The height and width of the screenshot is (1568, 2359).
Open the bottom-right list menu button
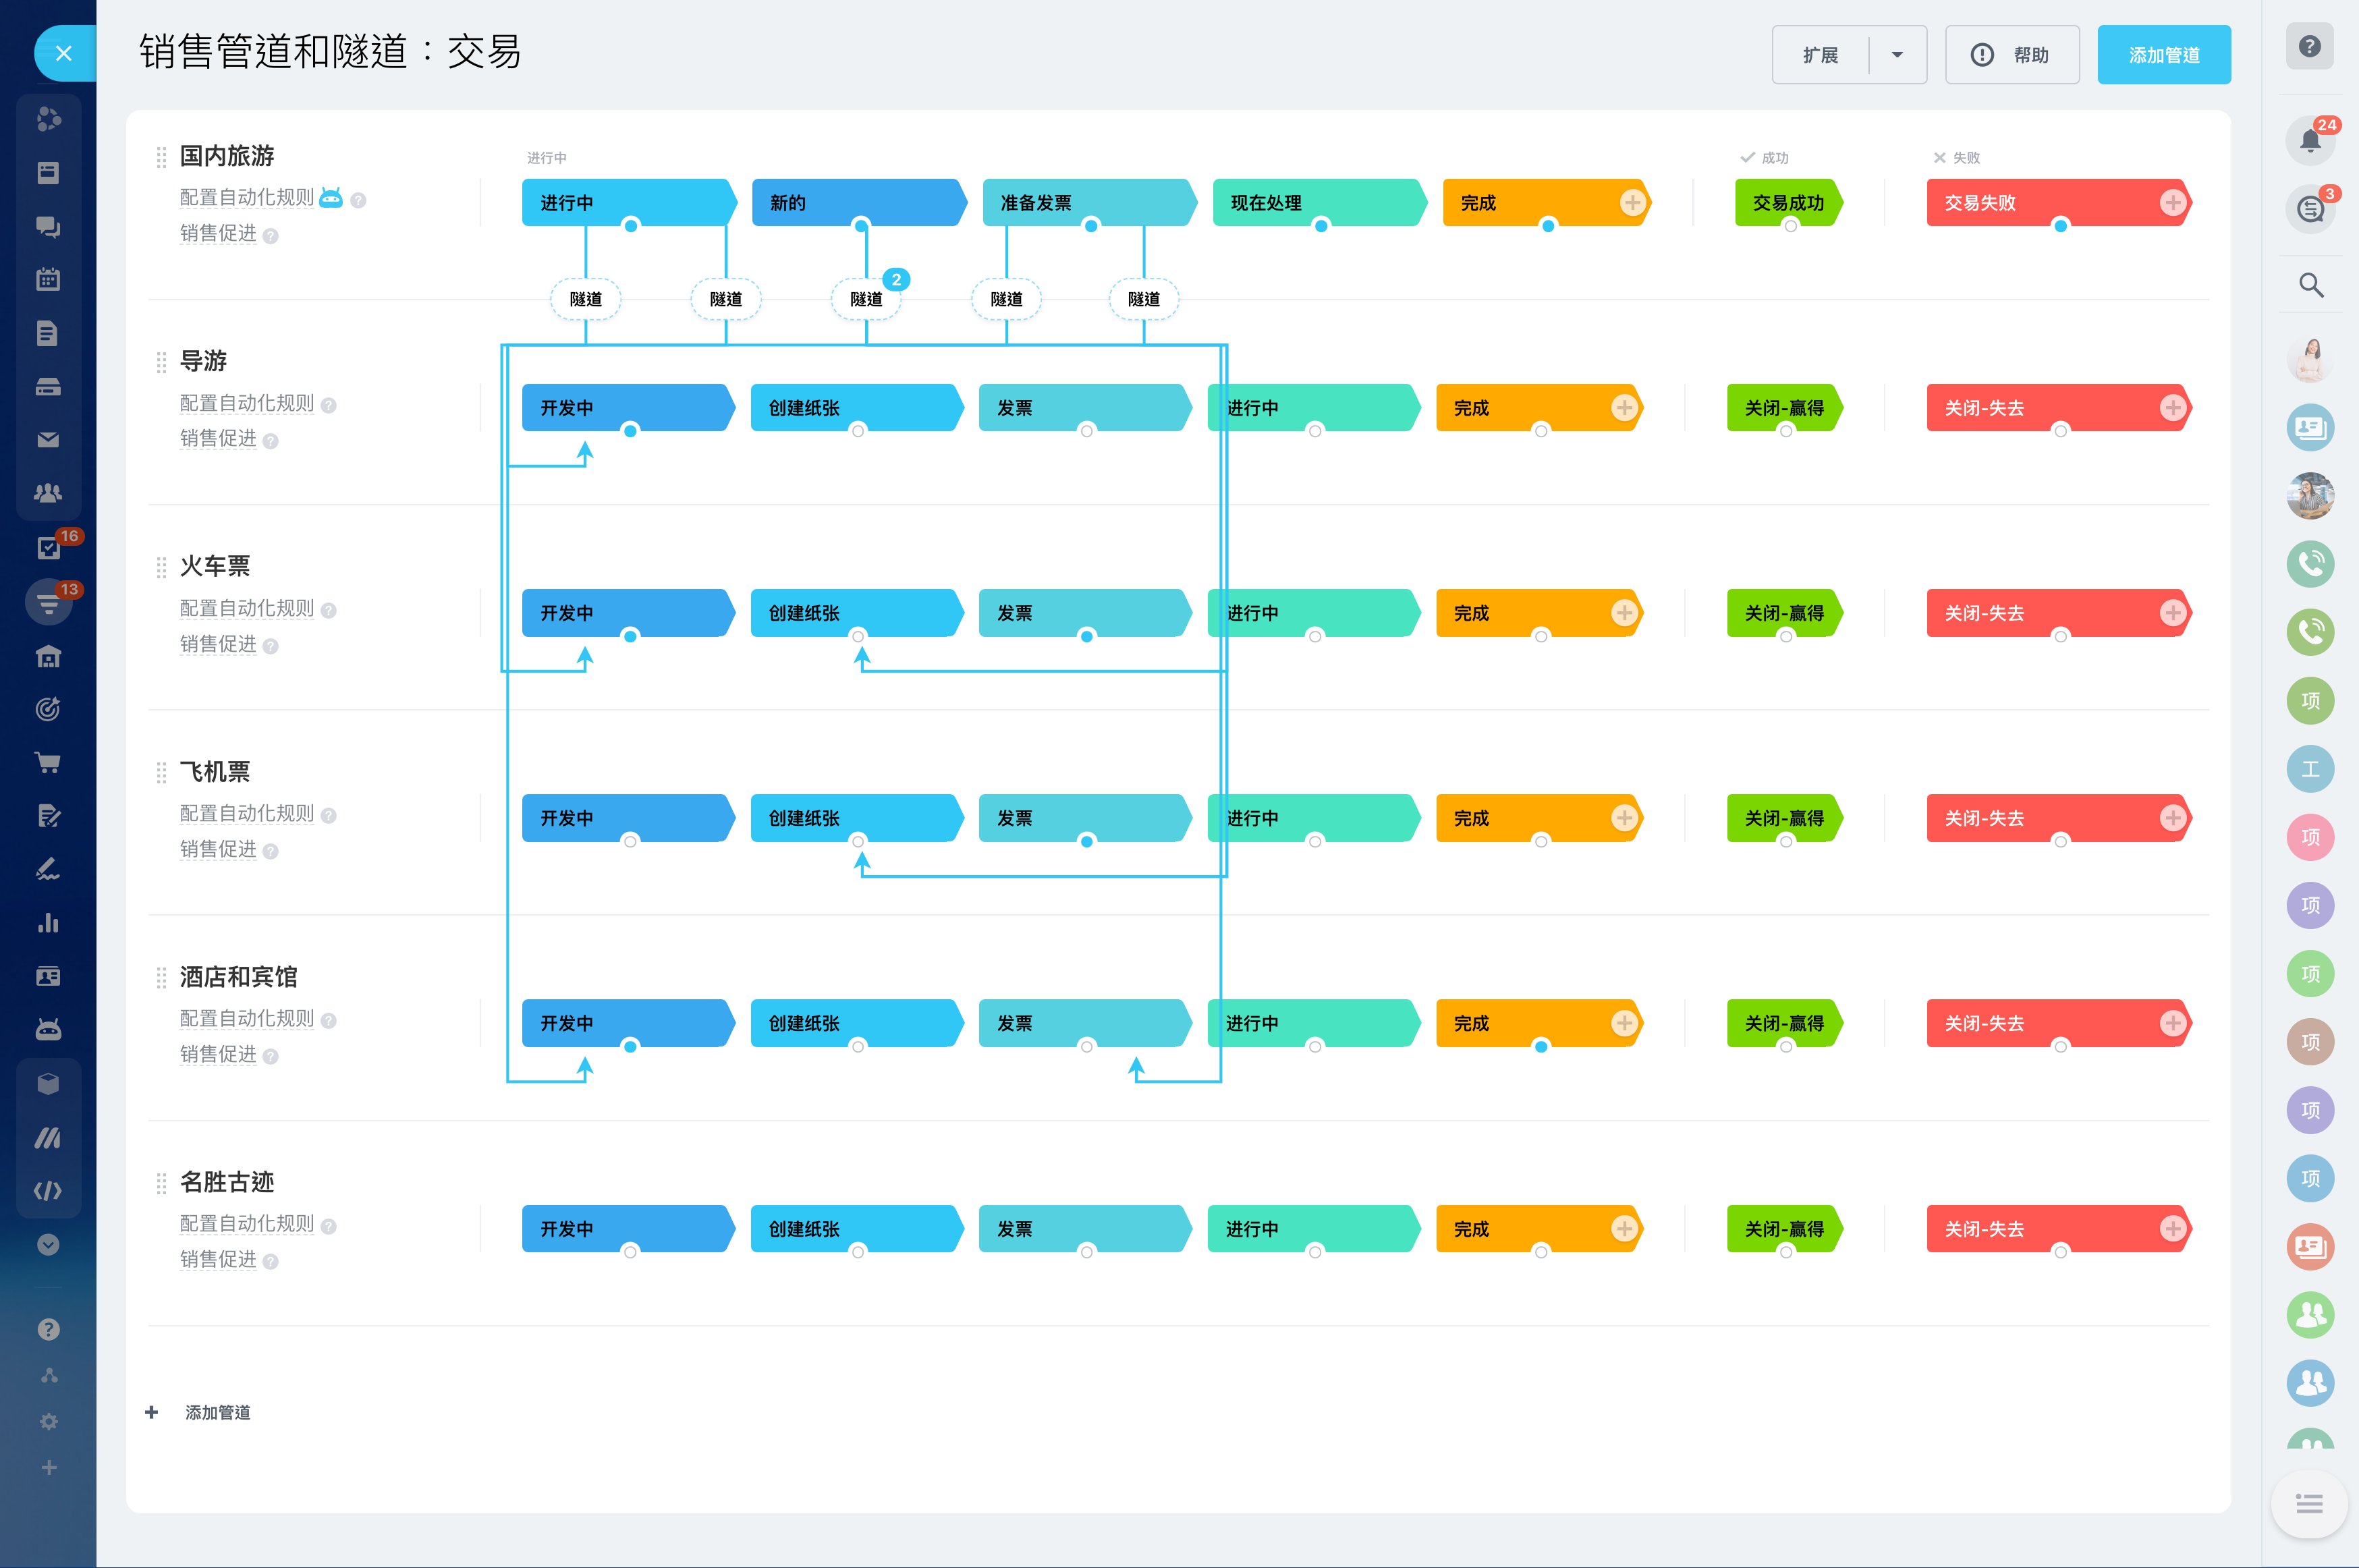click(x=2309, y=1503)
